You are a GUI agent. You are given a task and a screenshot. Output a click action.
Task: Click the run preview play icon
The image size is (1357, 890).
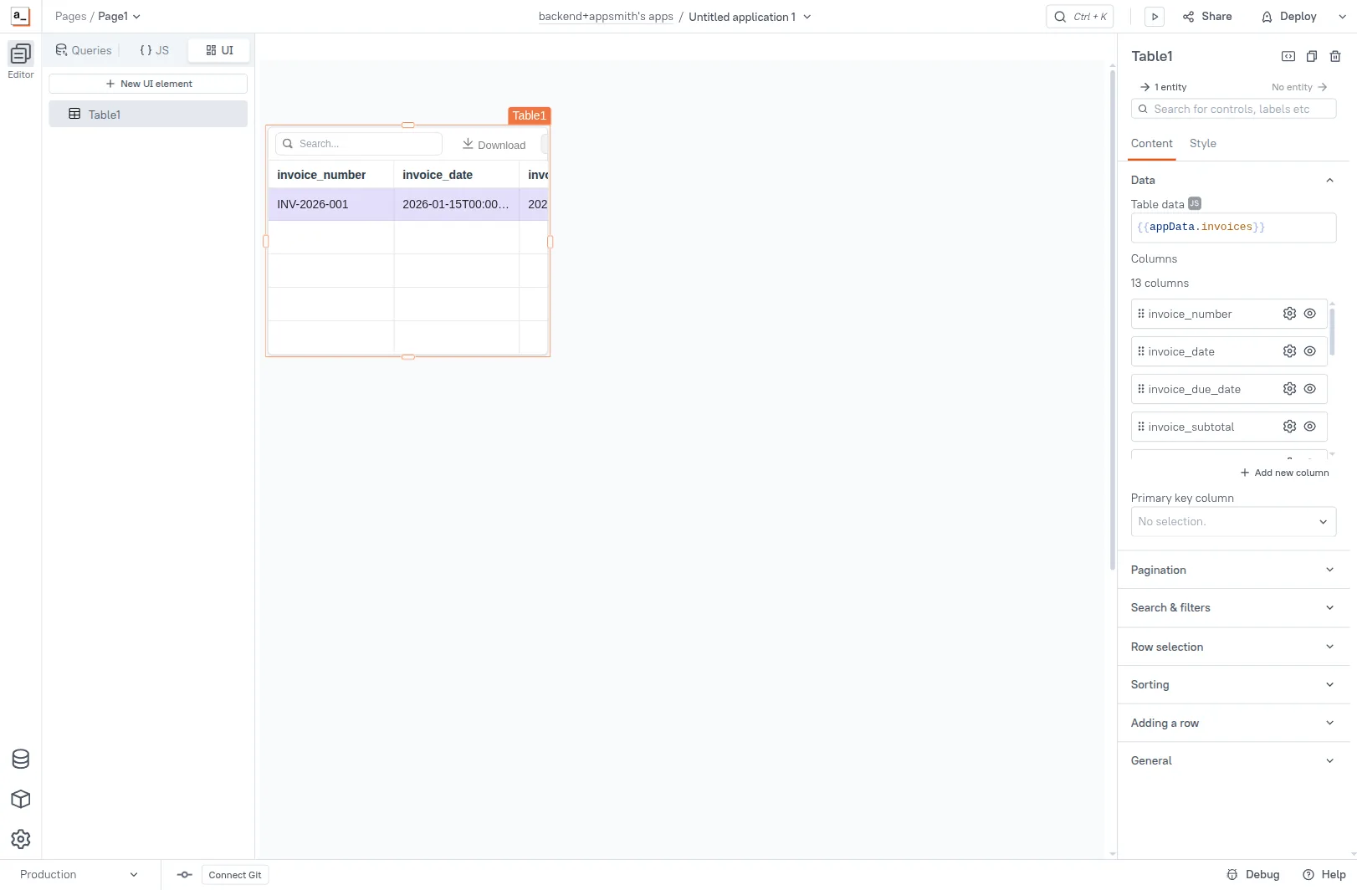[1155, 17]
